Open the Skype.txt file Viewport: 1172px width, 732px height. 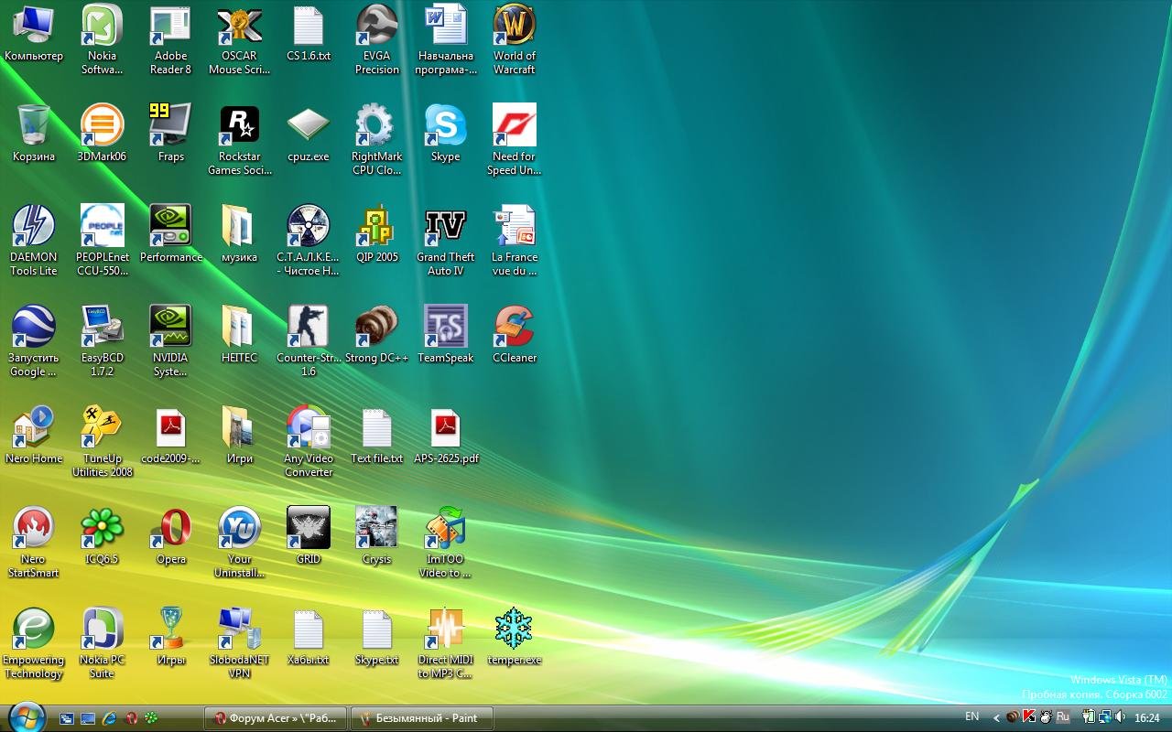(x=377, y=629)
